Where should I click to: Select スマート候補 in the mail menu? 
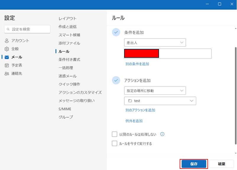(69, 35)
